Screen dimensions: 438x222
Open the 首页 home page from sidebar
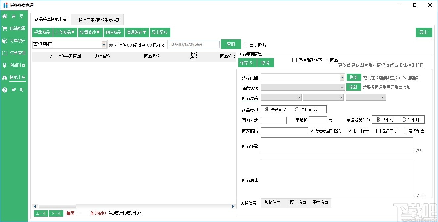pos(14,16)
